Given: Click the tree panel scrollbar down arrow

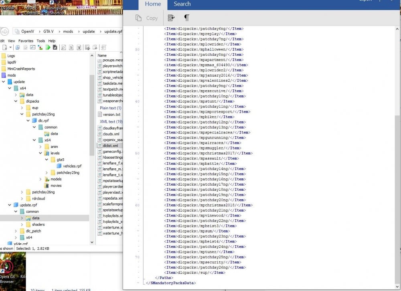Looking at the screenshot, I should pos(92,242).
